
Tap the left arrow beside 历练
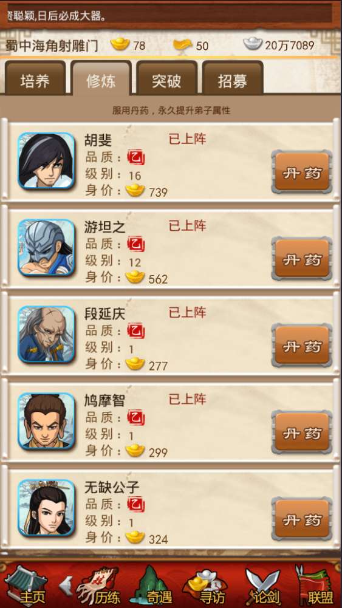click(x=66, y=586)
